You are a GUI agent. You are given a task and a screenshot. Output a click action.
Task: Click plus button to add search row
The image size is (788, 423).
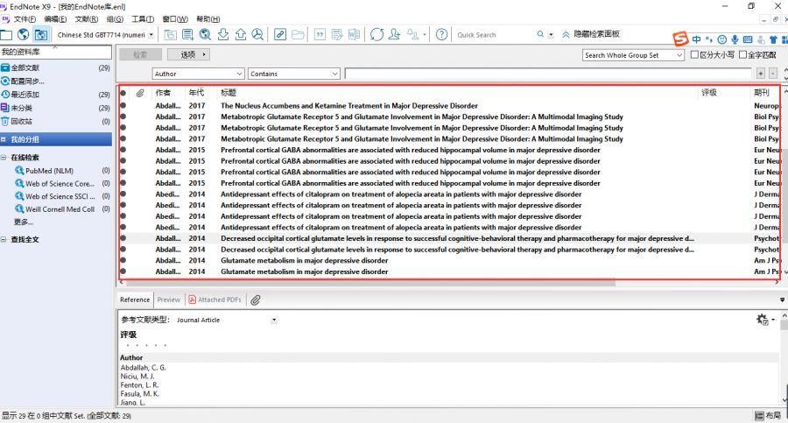(761, 74)
